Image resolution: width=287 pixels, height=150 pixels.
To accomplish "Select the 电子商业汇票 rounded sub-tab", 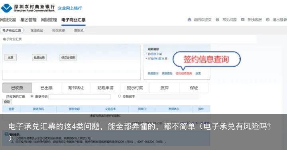I will [x=12, y=30].
